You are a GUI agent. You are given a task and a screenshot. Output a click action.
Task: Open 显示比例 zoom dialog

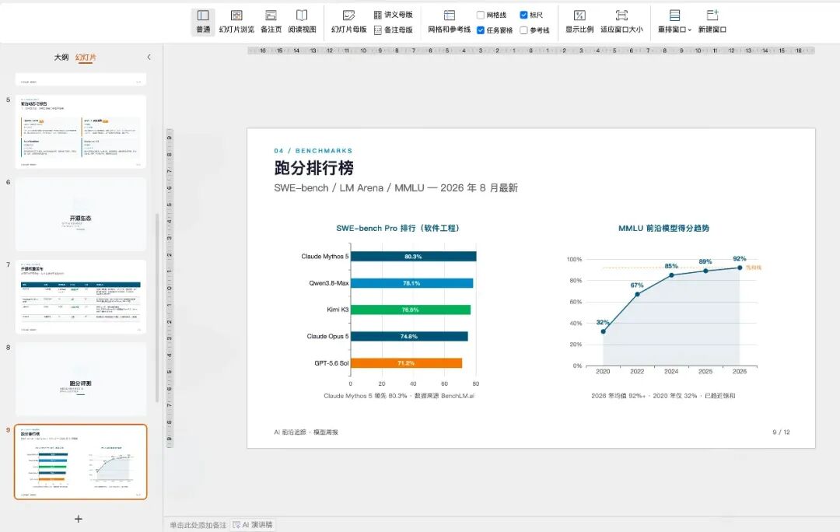(x=579, y=22)
